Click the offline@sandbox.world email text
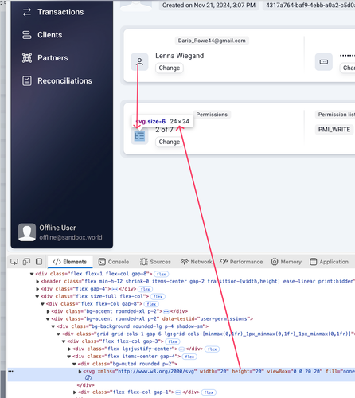 (x=71, y=237)
